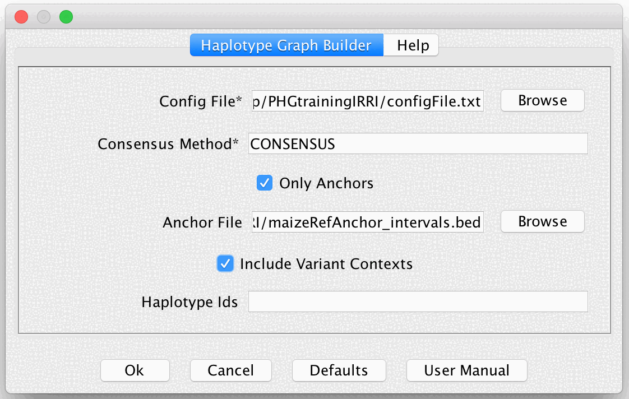This screenshot has height=399, width=629.
Task: Click the Cancel button
Action: pos(230,370)
